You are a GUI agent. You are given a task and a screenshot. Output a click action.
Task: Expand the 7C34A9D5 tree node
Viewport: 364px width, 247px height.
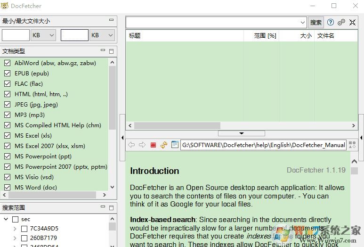pos(15,229)
